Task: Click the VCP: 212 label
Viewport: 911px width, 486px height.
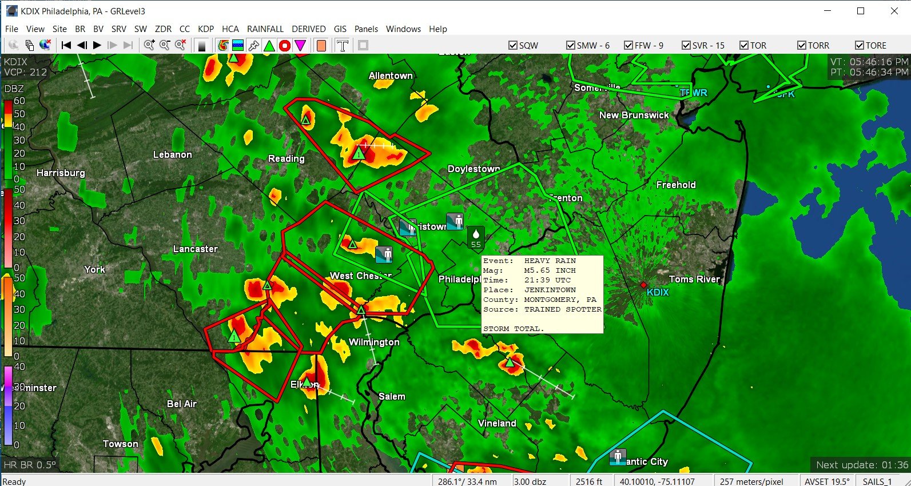Action: pyautogui.click(x=26, y=72)
